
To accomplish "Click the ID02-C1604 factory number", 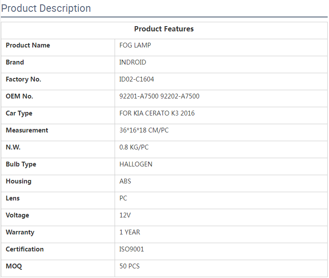I will click(136, 79).
